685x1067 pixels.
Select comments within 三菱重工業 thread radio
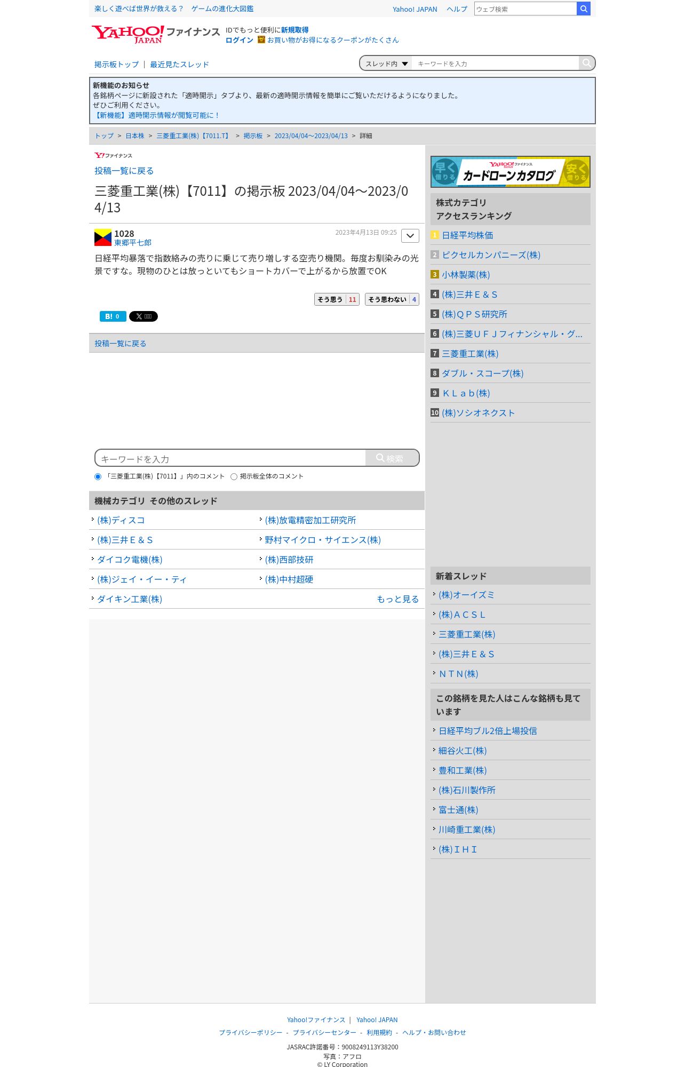pos(98,476)
